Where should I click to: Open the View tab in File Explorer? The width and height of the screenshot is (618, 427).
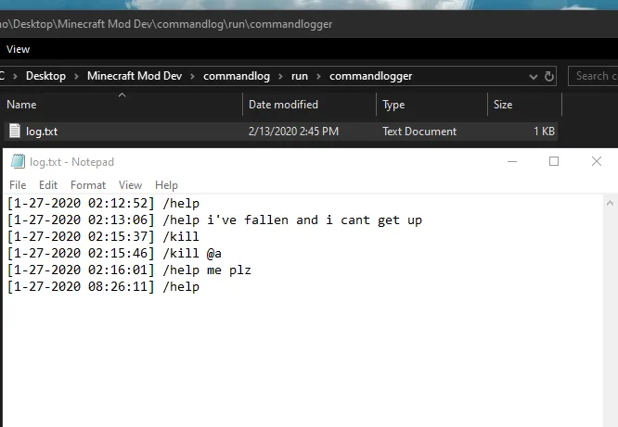point(19,49)
